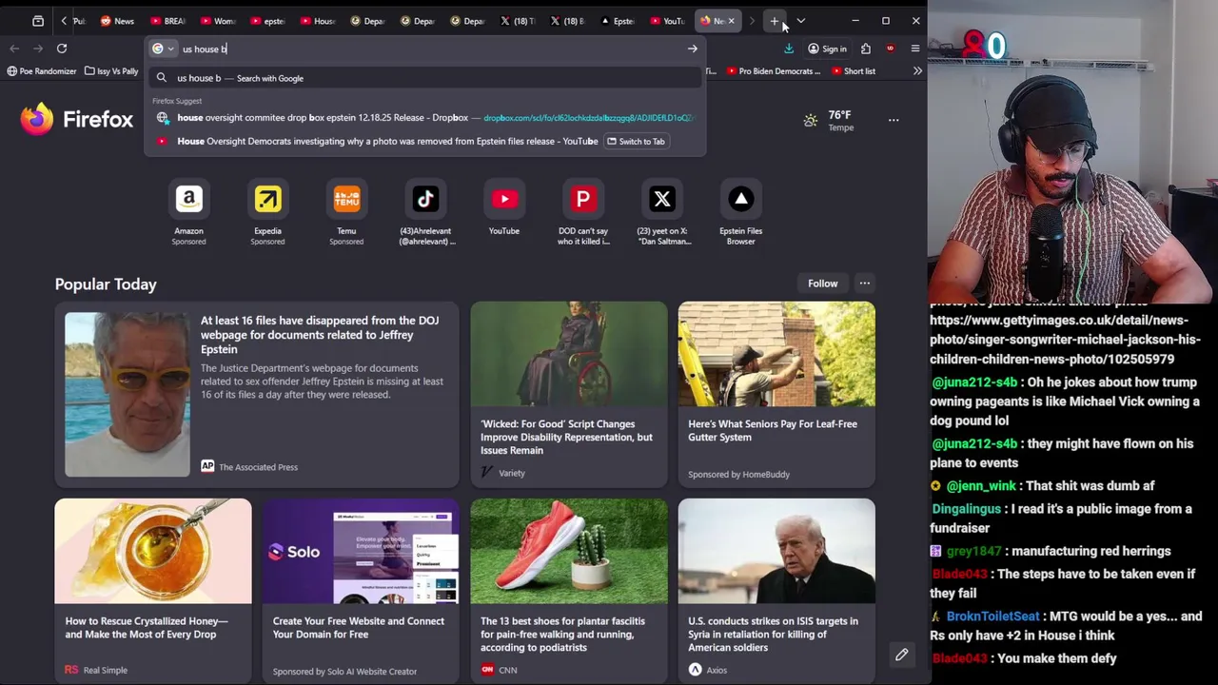This screenshot has height=685, width=1218.
Task: Click the Go arrow in address bar
Action: tap(692, 49)
